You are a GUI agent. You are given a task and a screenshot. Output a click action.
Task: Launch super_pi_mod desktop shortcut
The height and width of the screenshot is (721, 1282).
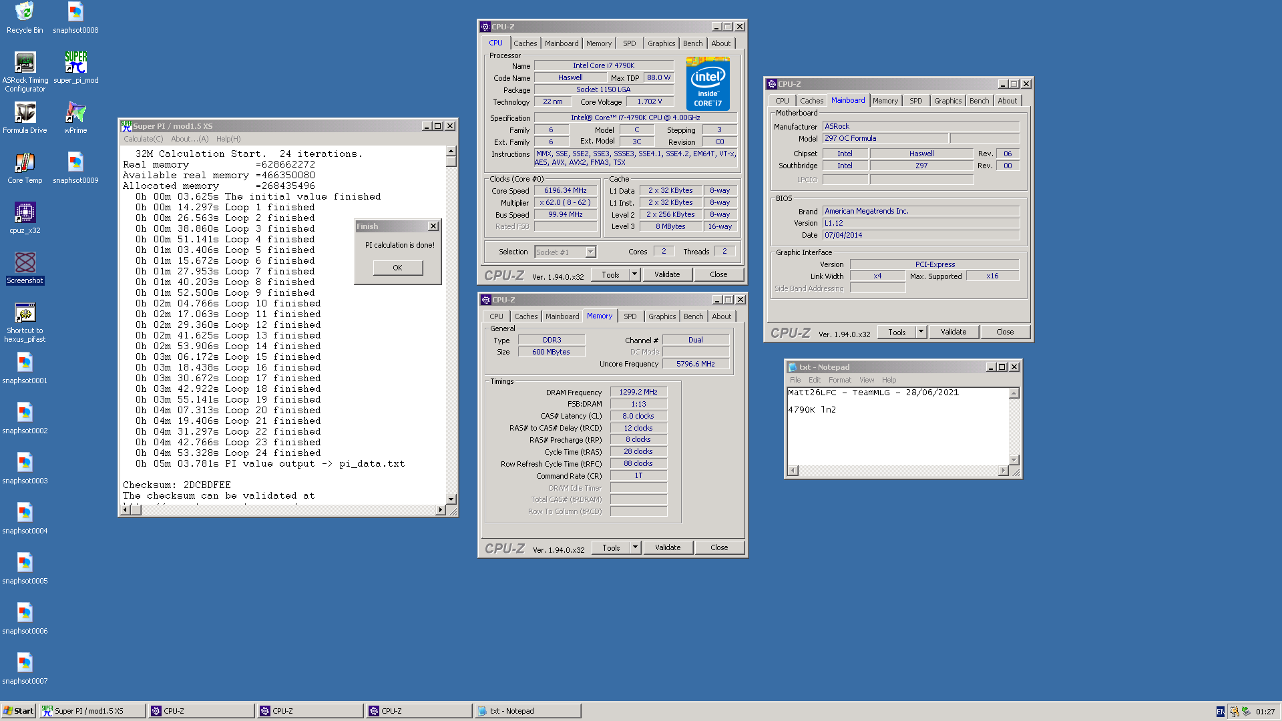[75, 68]
